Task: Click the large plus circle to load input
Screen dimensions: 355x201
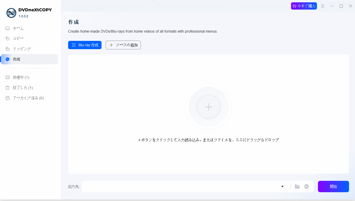Action: coord(209,107)
